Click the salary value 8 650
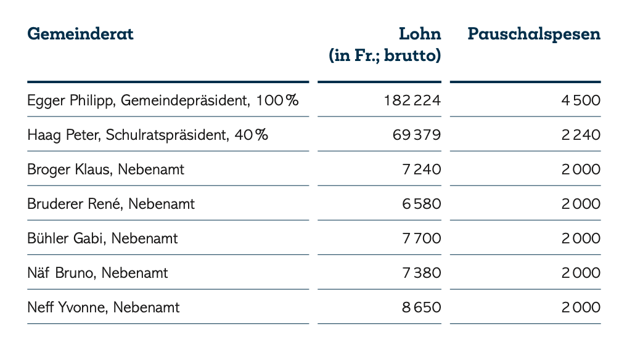This screenshot has height=345, width=619. tap(421, 307)
